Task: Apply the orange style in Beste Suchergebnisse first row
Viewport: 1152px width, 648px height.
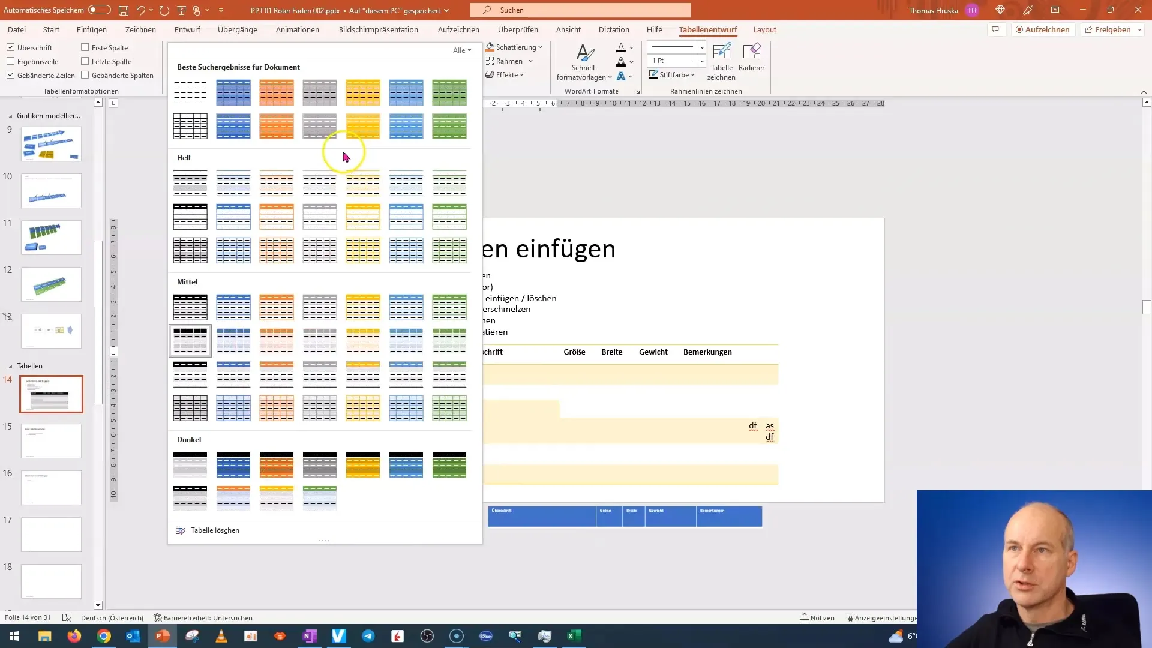Action: (277, 92)
